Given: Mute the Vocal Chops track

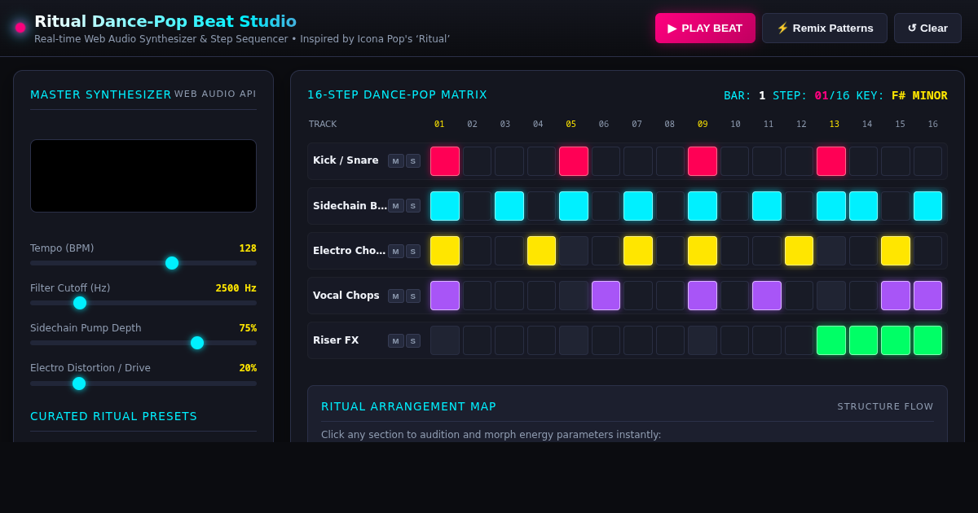Looking at the screenshot, I should tap(395, 296).
